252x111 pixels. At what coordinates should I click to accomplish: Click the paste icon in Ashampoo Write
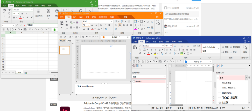click(135, 47)
